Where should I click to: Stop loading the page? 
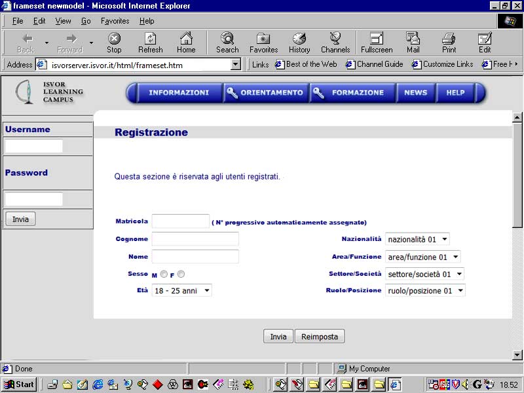[114, 43]
